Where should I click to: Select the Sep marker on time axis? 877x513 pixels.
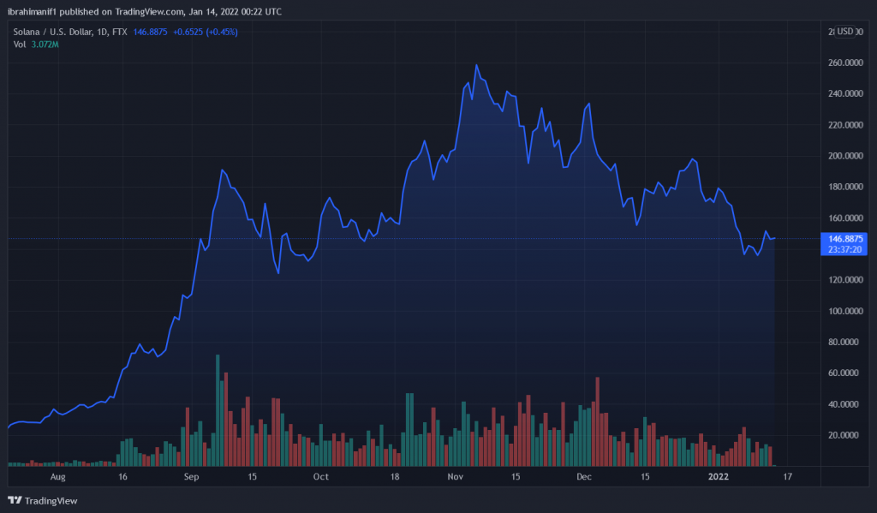click(190, 475)
